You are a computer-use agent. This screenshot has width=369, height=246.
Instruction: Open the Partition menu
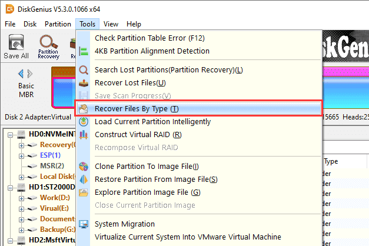[x=58, y=24]
